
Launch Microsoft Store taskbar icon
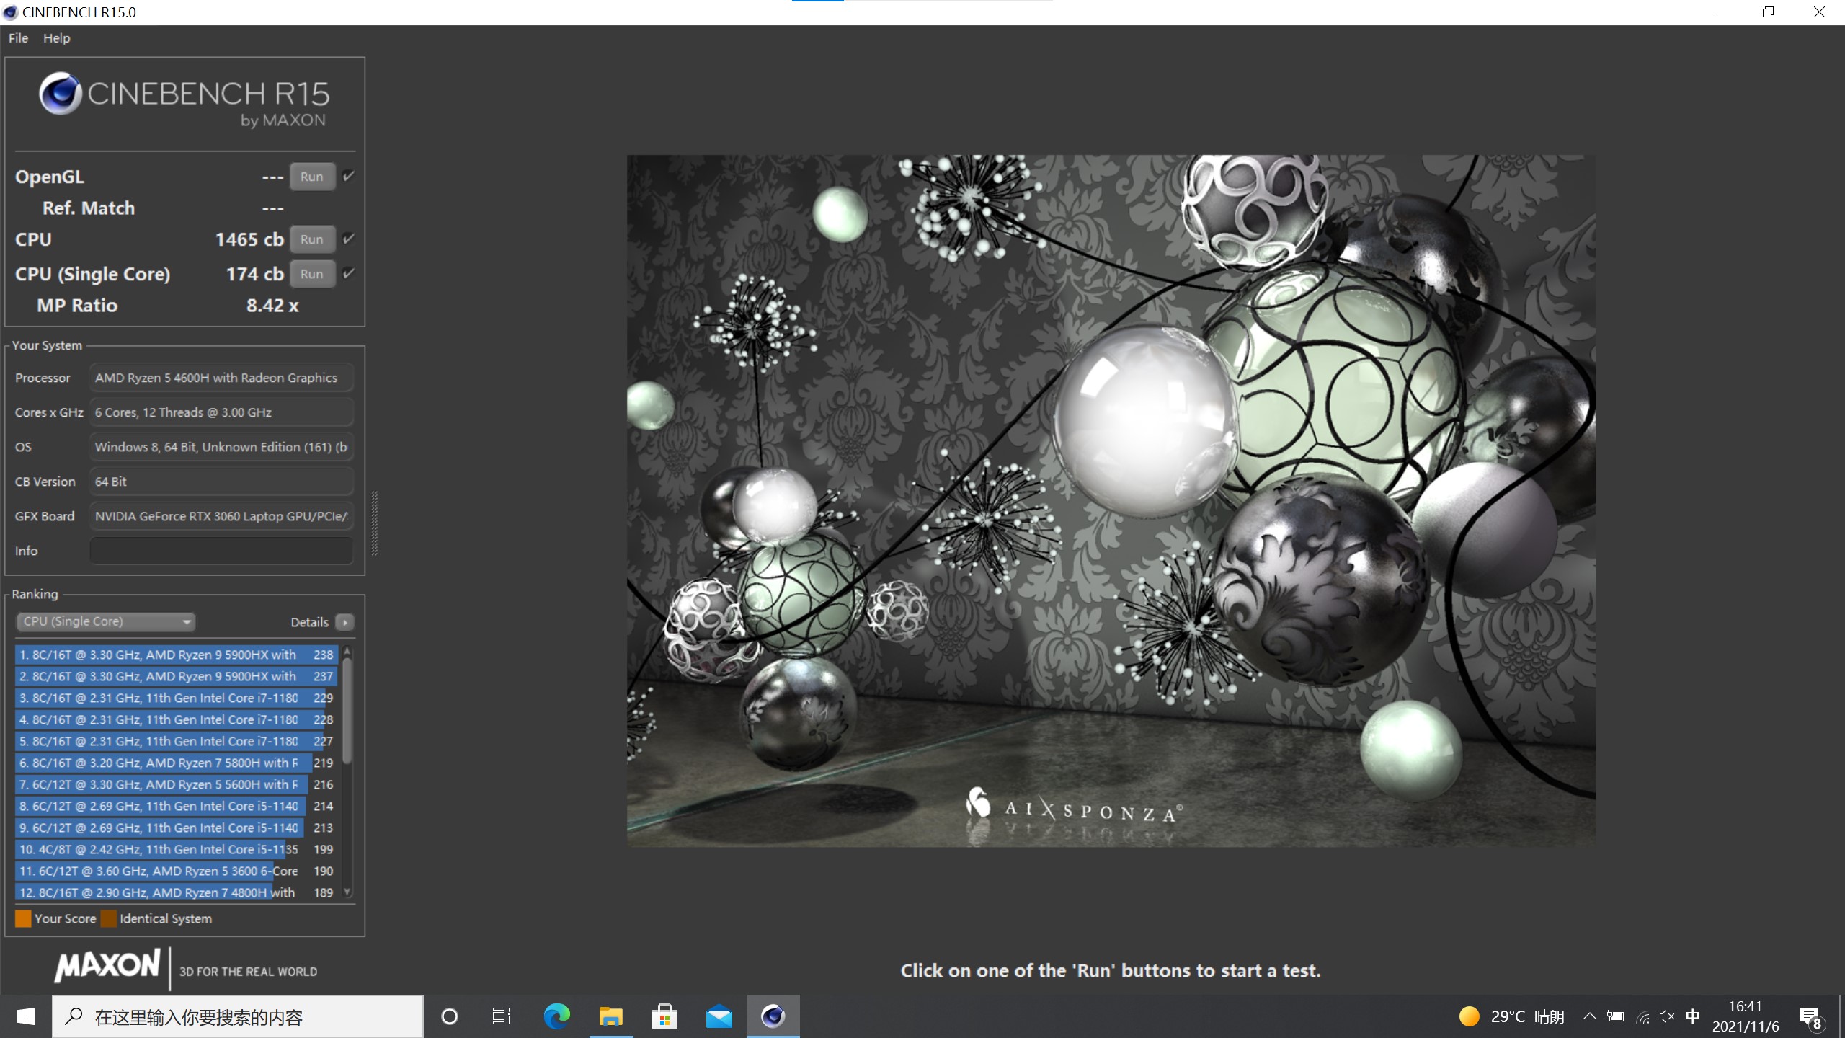coord(664,1016)
